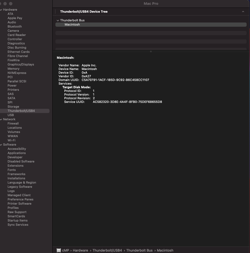Open Applications software list

[17, 153]
